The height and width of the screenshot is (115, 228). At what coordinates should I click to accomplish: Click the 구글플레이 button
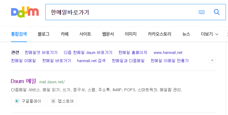tap(28, 101)
